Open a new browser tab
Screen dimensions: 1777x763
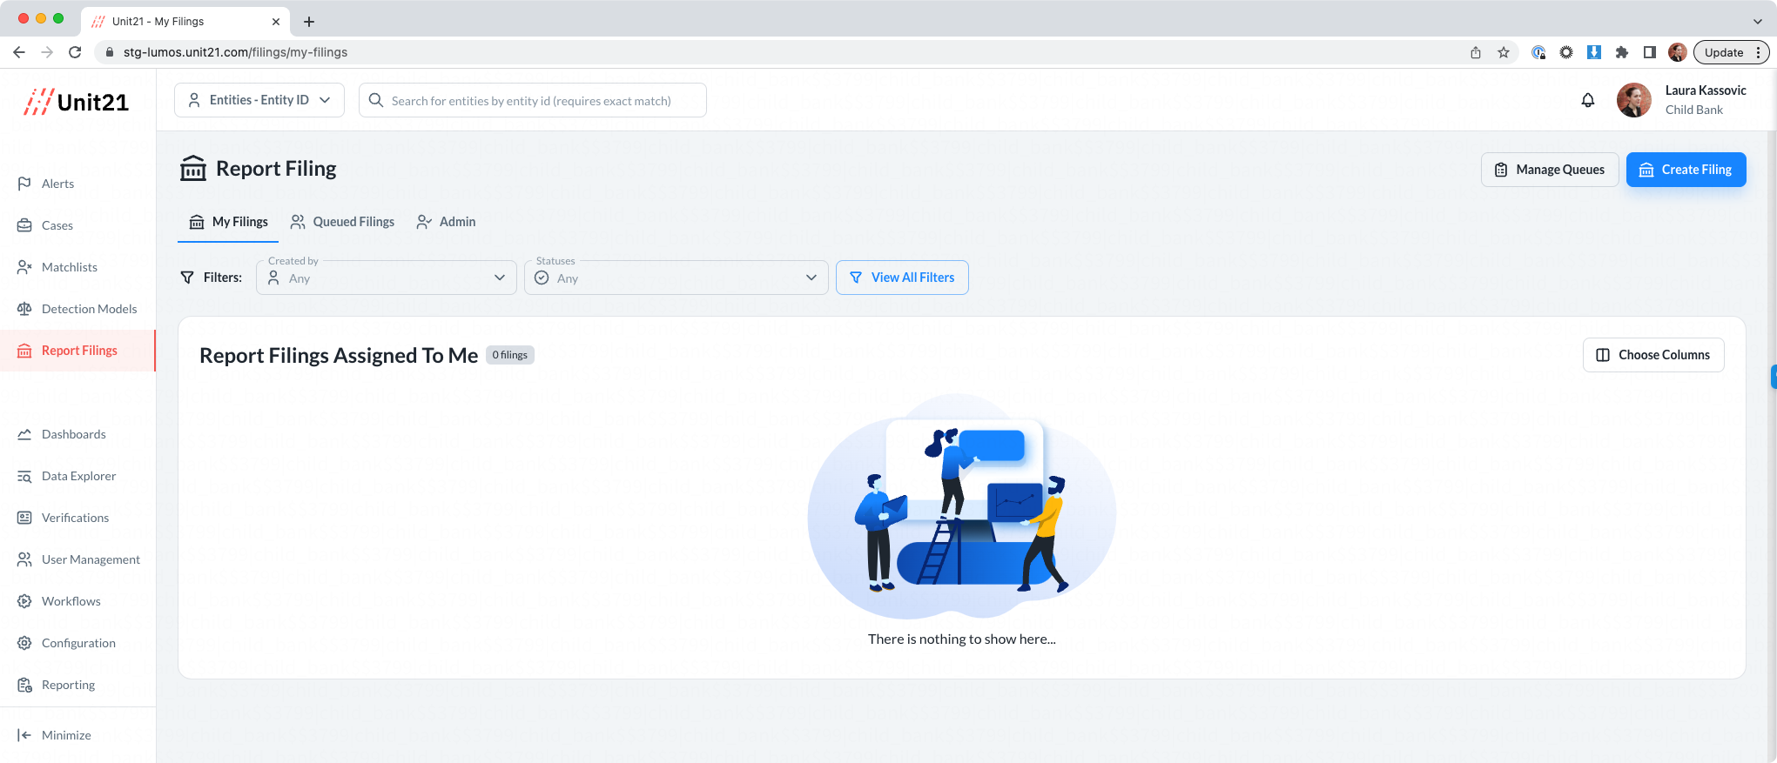point(309,22)
